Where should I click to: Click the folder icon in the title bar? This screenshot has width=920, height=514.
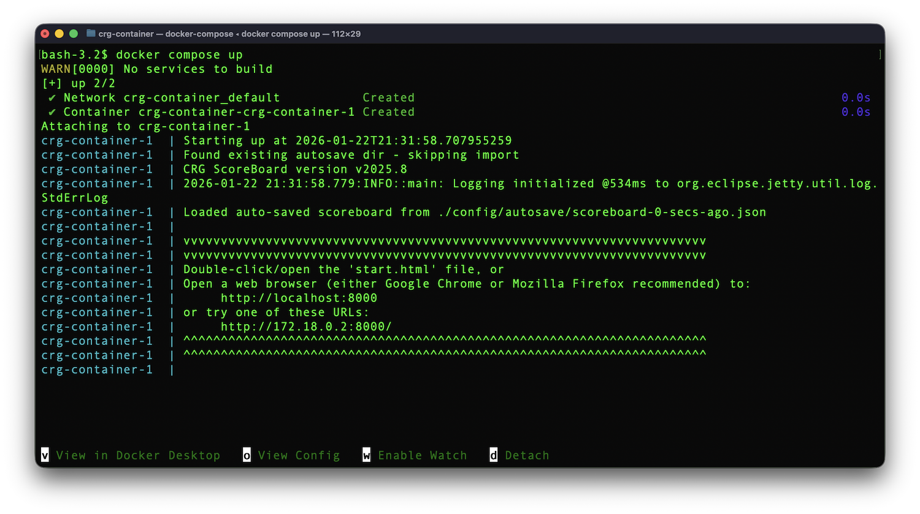(91, 34)
